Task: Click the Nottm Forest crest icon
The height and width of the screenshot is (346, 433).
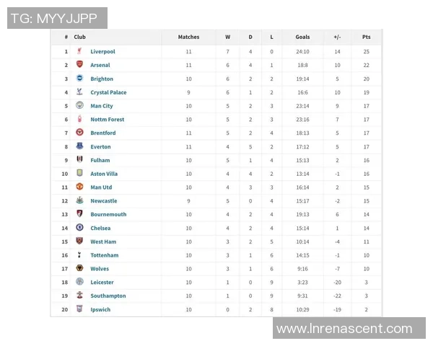Action: (79, 120)
